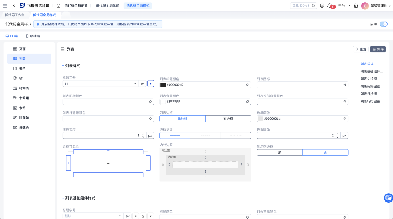The image size is (393, 219).
Task: Select 有边框 border option
Action: pyautogui.click(x=228, y=119)
